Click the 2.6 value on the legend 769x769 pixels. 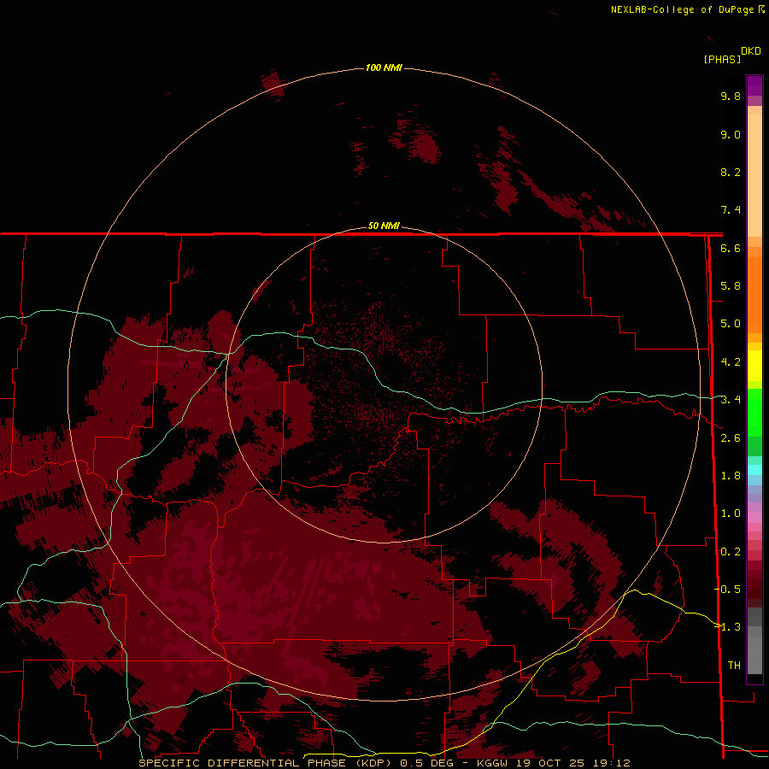point(731,438)
